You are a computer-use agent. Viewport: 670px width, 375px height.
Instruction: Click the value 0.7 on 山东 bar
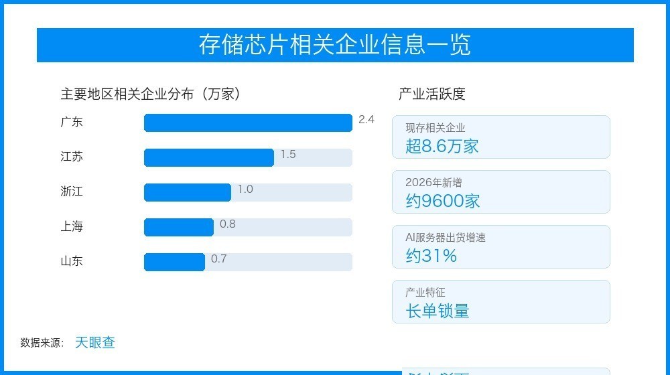[219, 259]
